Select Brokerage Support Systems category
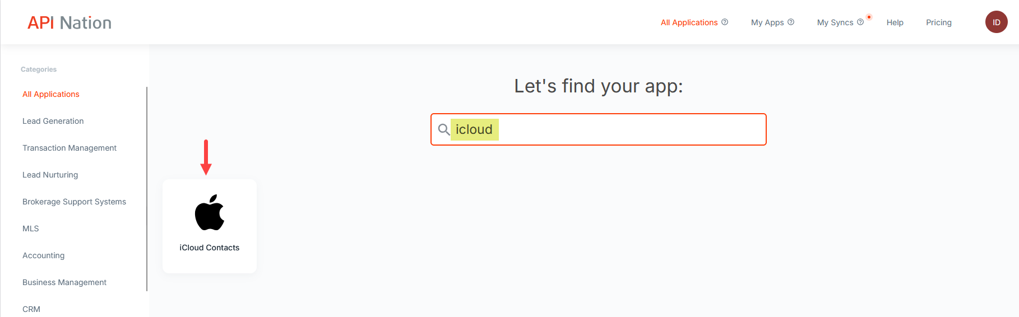The width and height of the screenshot is (1019, 317). click(74, 202)
